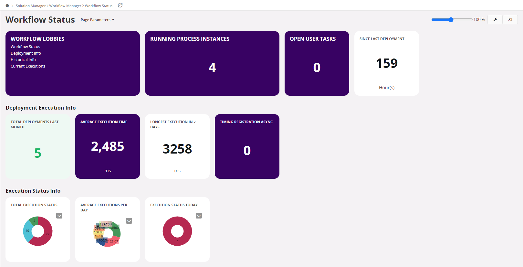Viewport: 523px width, 267px height.
Task: Expand Total Execution Status chart menu
Action: coord(59,216)
